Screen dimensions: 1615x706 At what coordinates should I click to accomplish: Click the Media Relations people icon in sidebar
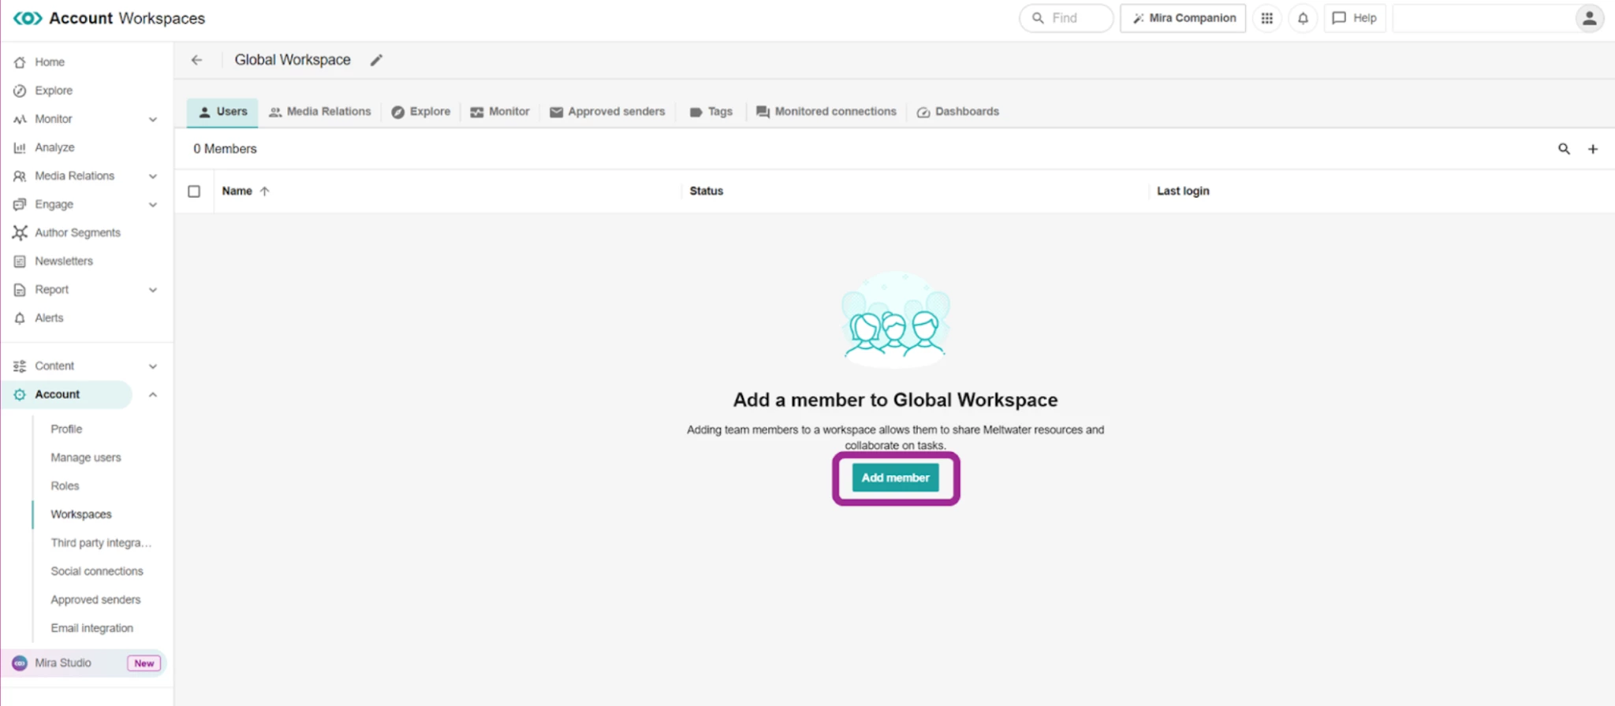[x=20, y=176]
